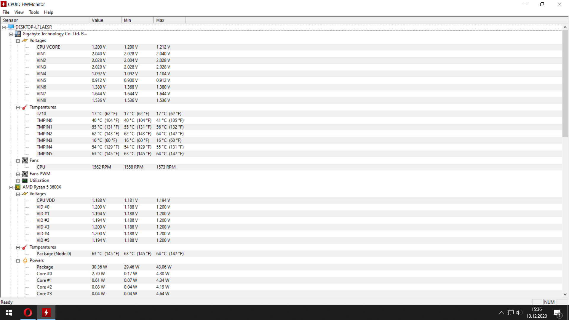Click the Utilization graph icon
The width and height of the screenshot is (569, 320).
pos(25,180)
